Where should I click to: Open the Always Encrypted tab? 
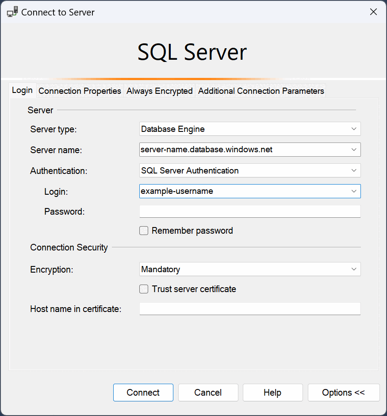(159, 91)
